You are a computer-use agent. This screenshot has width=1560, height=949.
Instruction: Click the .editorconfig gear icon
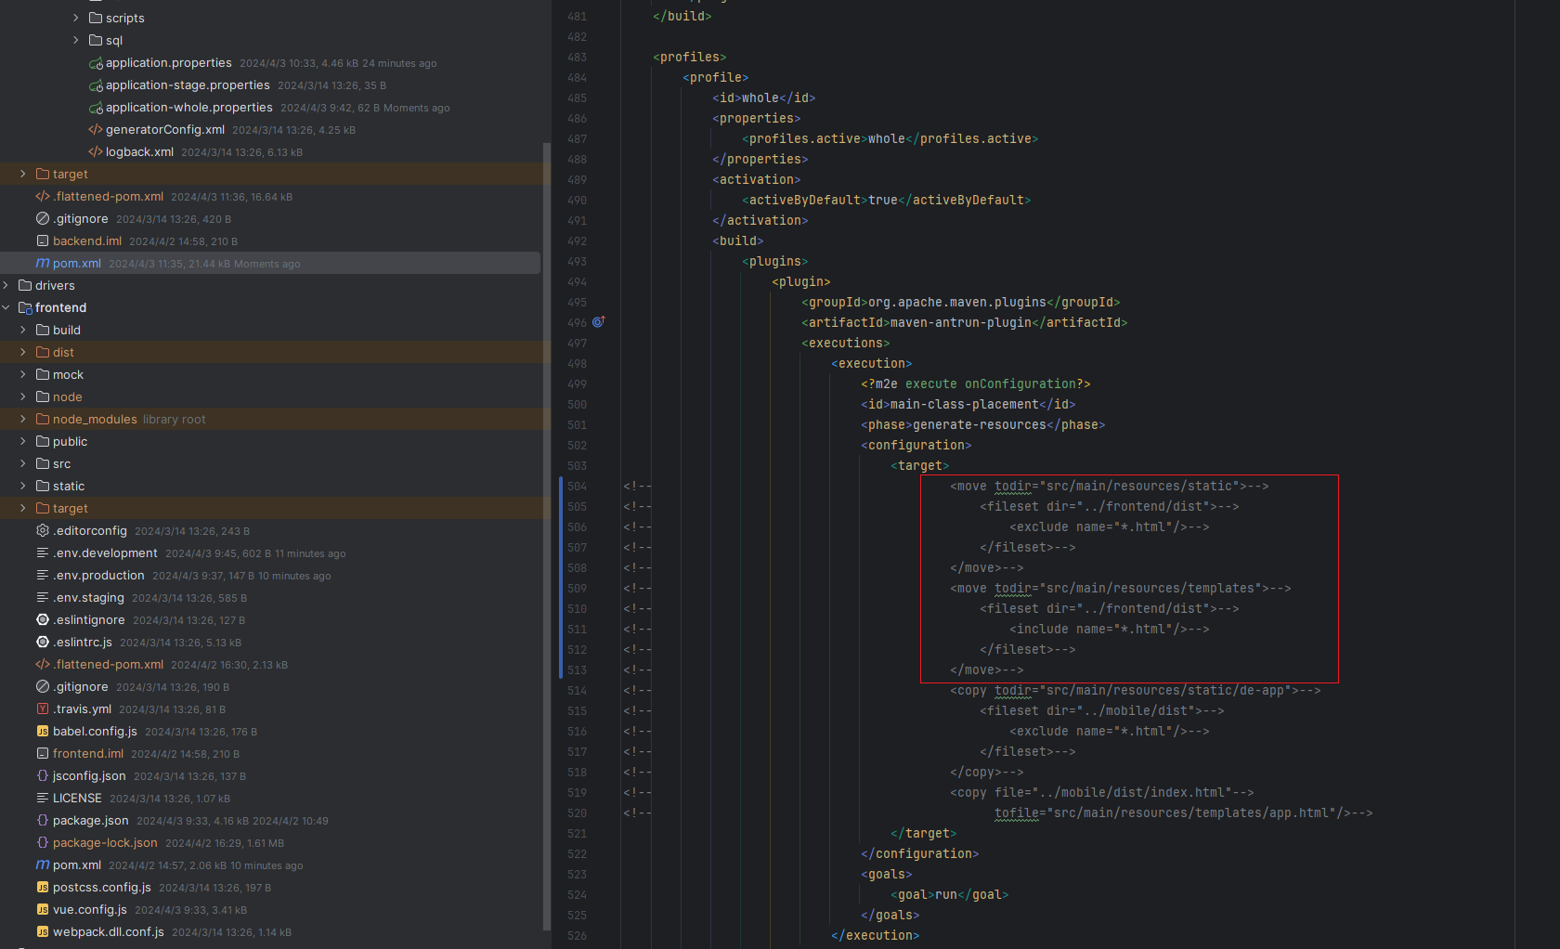click(x=43, y=530)
